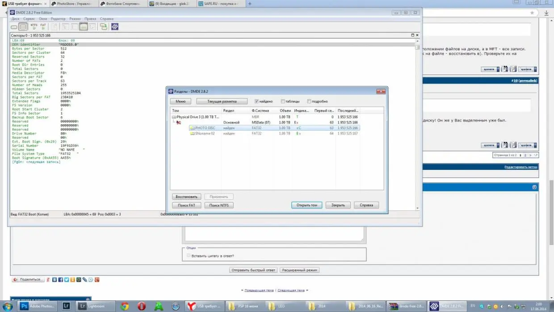Click the Открыть том button

[x=306, y=205]
